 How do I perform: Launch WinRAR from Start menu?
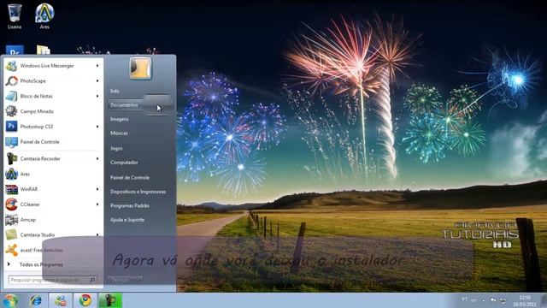(53, 189)
